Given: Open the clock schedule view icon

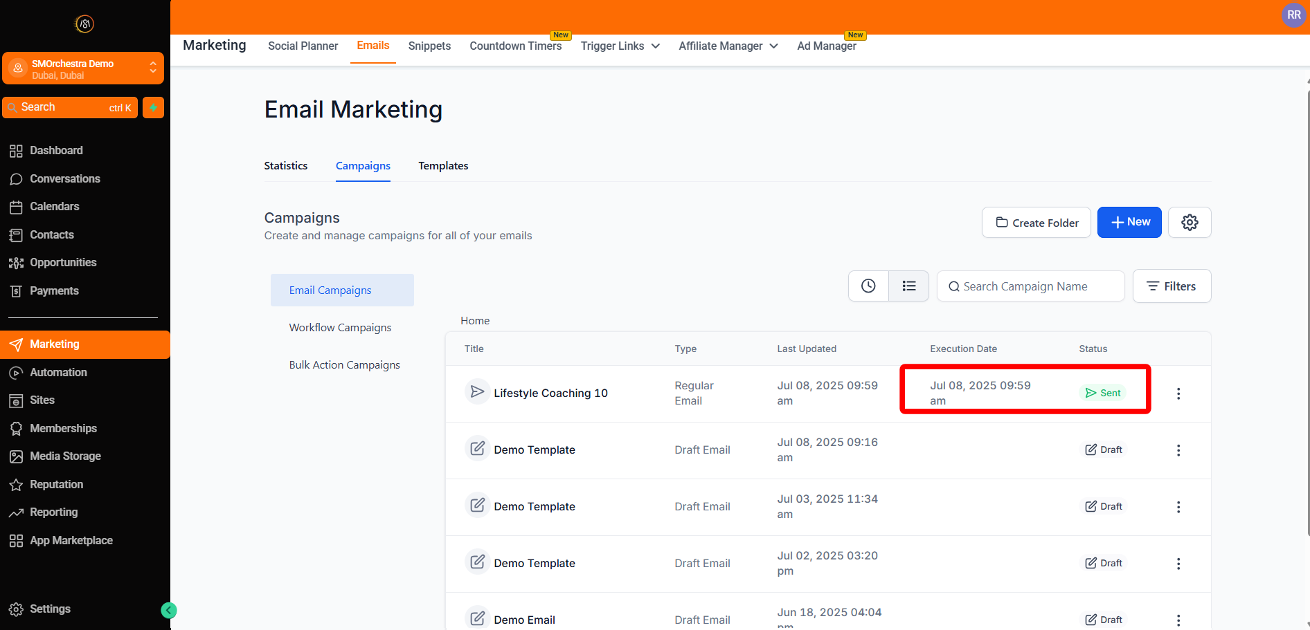Looking at the screenshot, I should (x=868, y=286).
